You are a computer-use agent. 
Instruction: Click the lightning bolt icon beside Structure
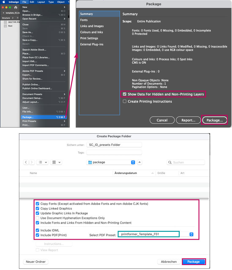pyautogui.click(x=13, y=18)
